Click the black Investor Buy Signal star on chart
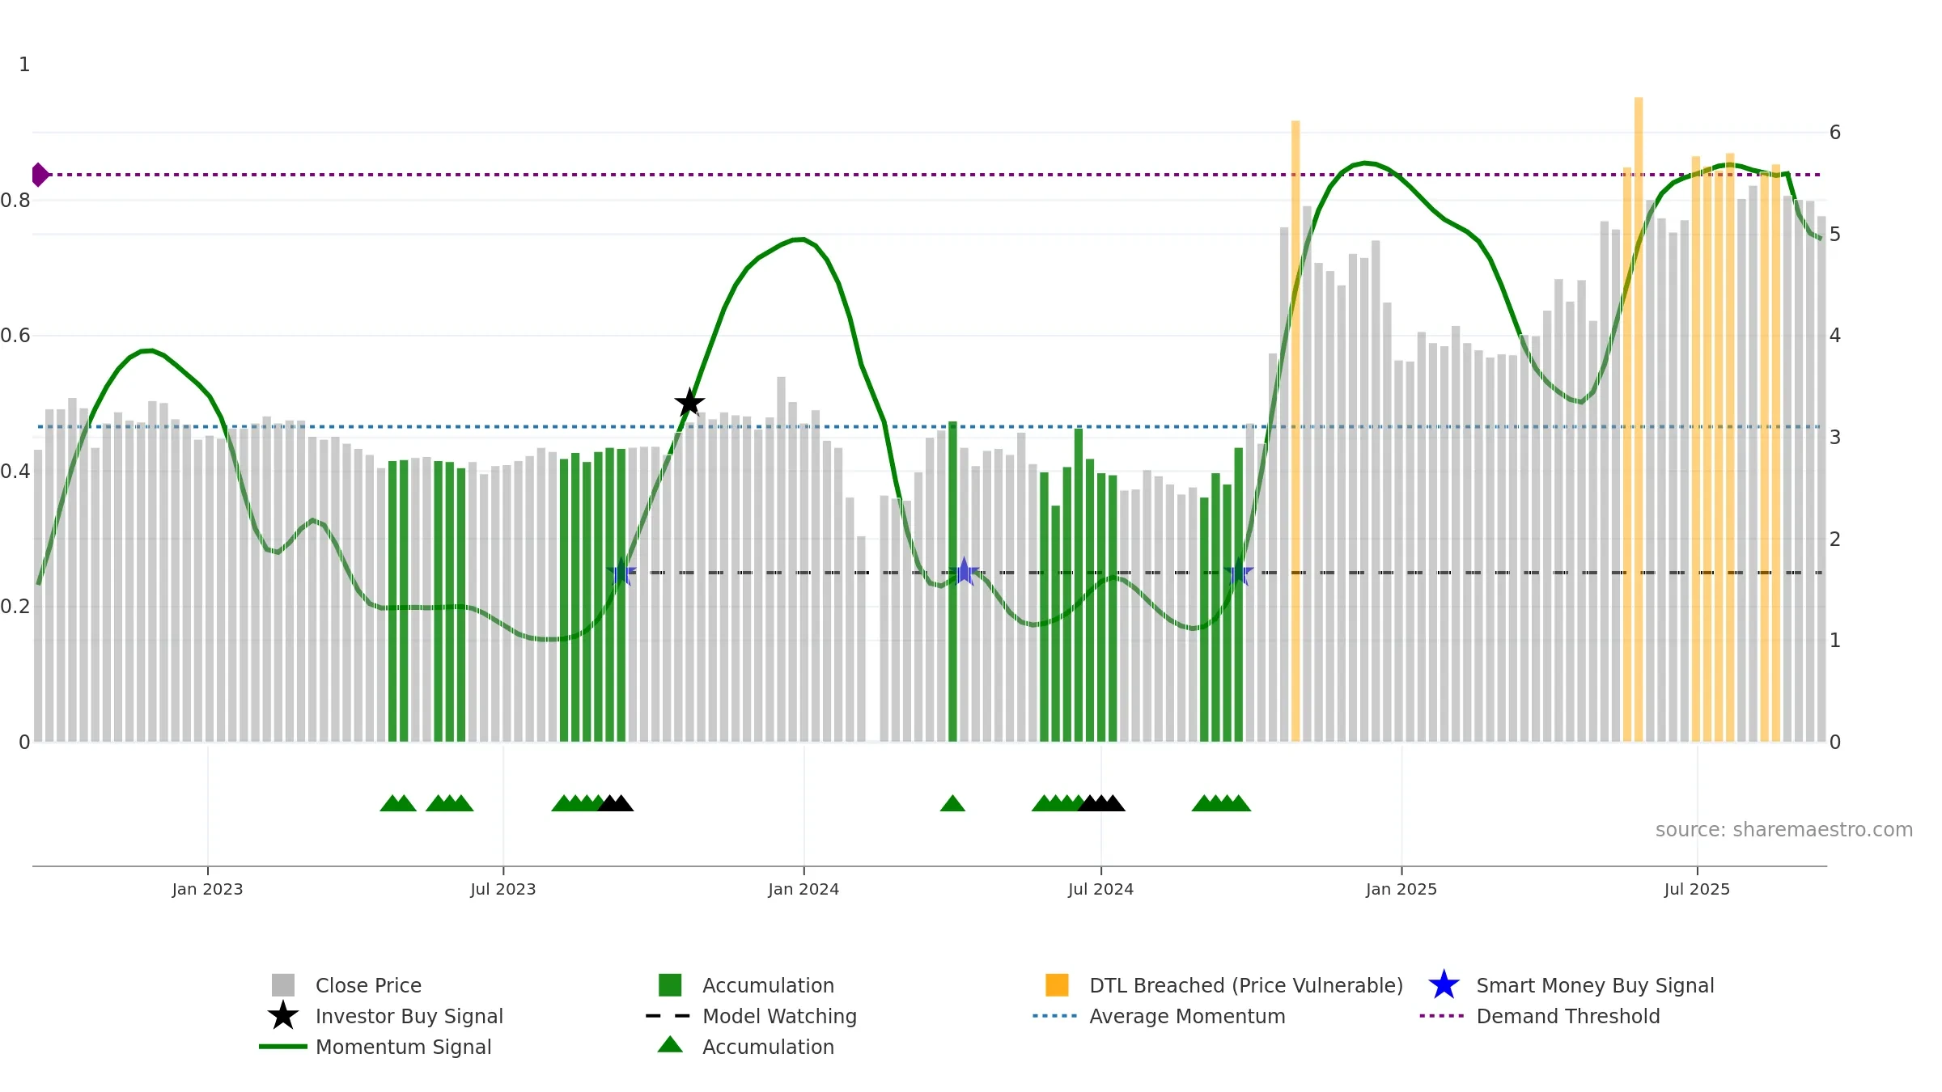 tap(689, 403)
